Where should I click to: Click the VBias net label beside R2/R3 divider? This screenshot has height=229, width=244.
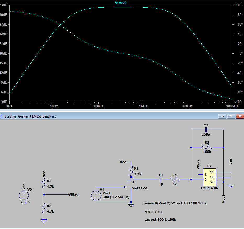(x=73, y=194)
